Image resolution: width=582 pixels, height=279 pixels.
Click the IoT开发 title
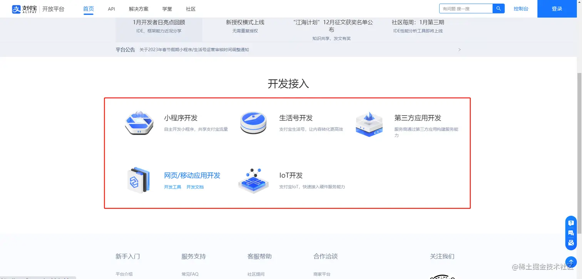point(291,176)
